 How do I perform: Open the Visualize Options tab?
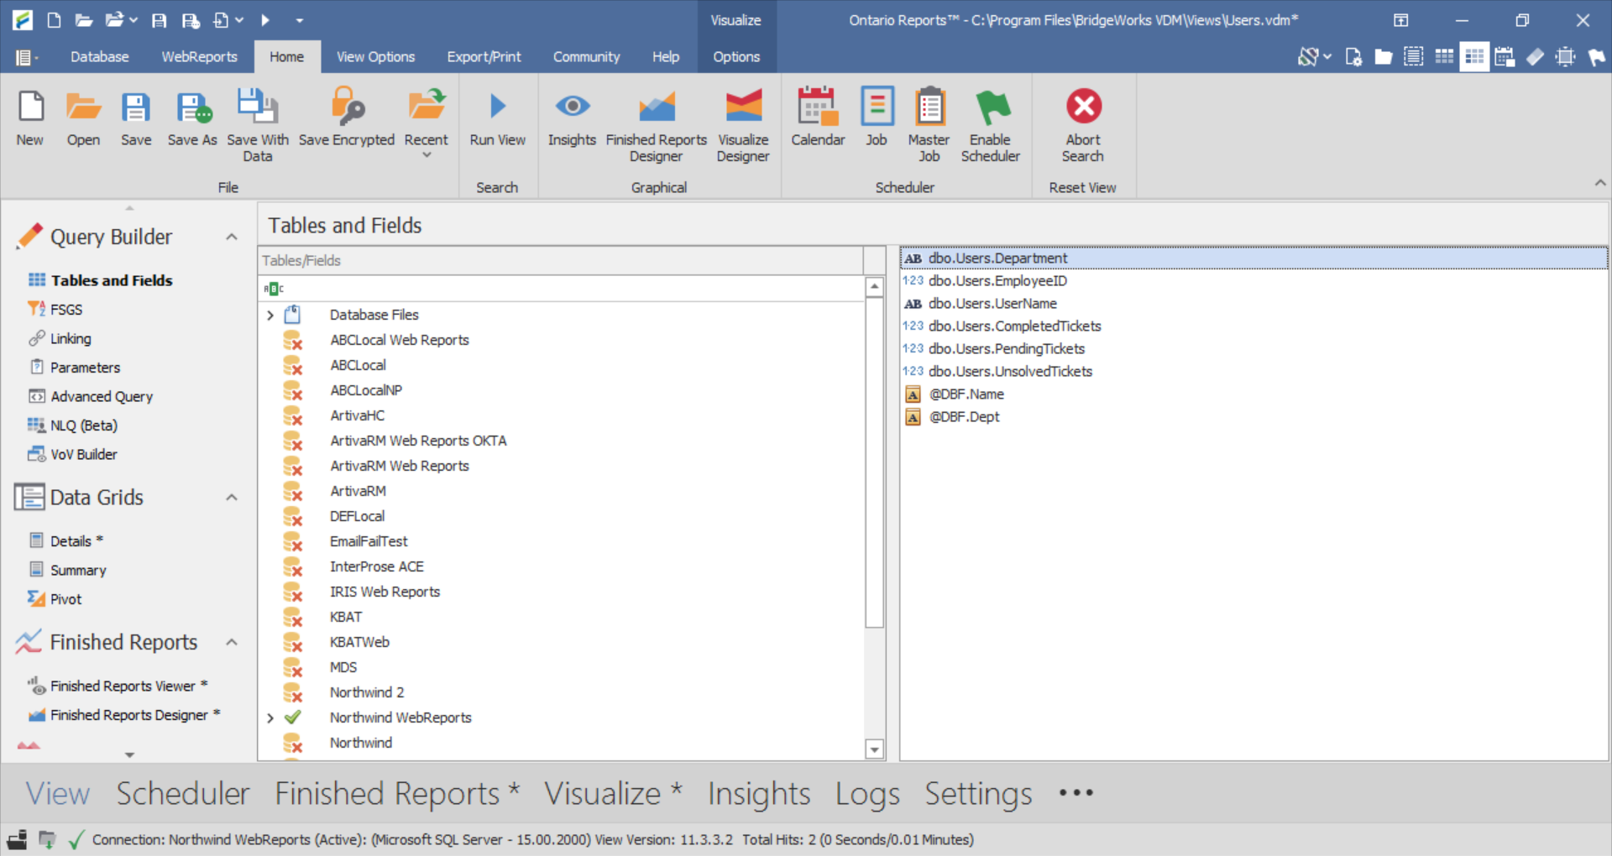[x=736, y=57]
